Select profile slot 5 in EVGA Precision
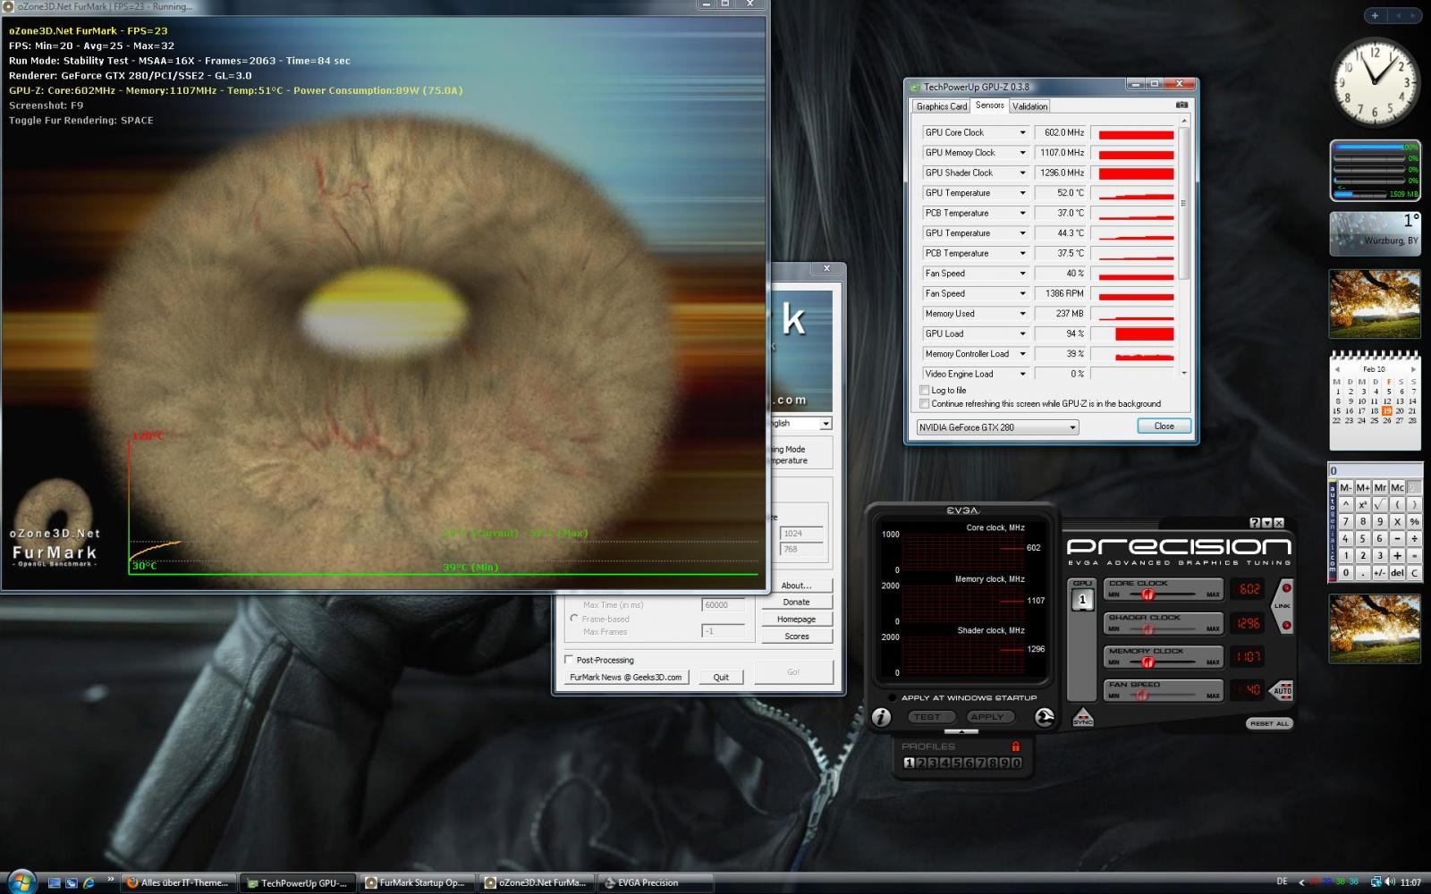Screen dimensions: 1431x894 (956, 763)
